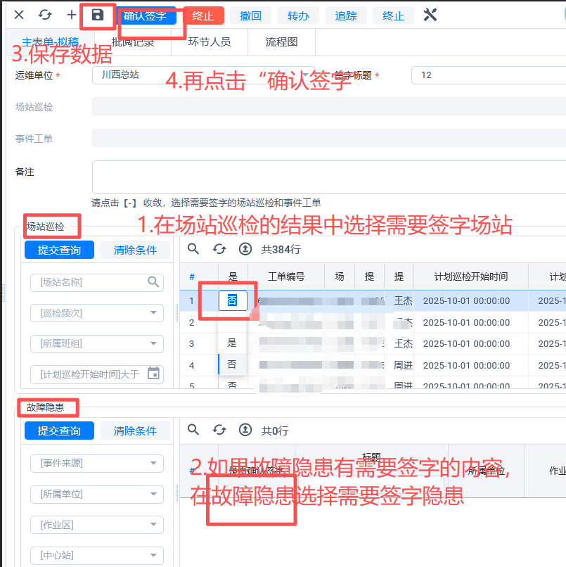Click 提交查询 in 场站巡检 section
The height and width of the screenshot is (567, 566).
(x=59, y=250)
